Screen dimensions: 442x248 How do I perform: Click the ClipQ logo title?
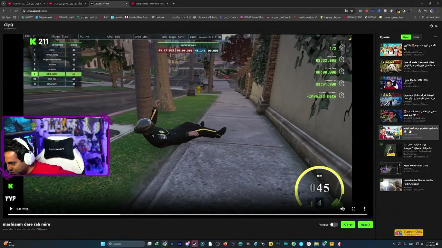click(x=9, y=25)
